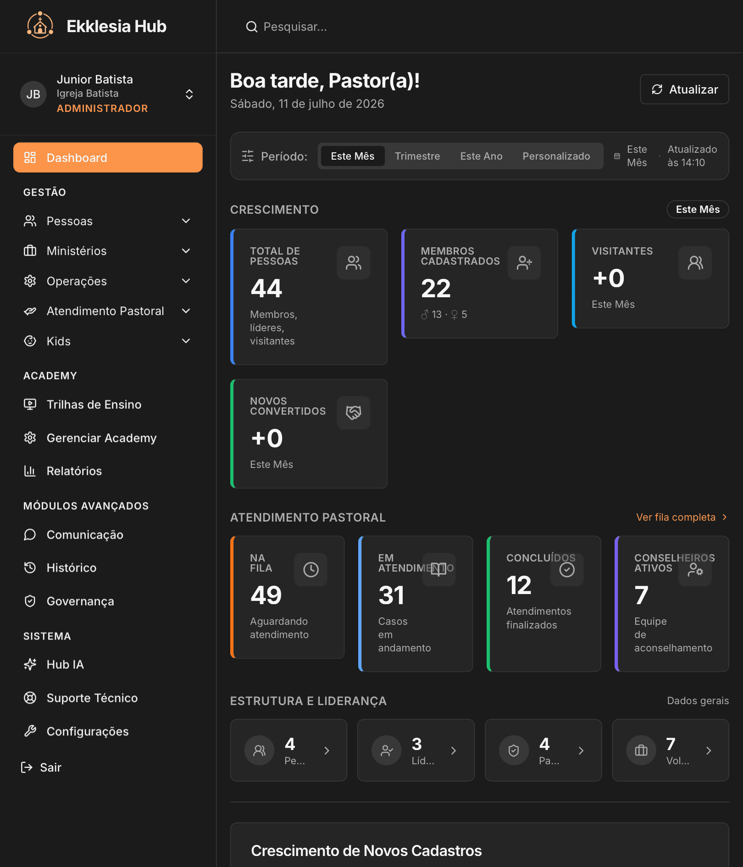Select the Este Mês period tab
This screenshot has width=743, height=867.
(353, 156)
